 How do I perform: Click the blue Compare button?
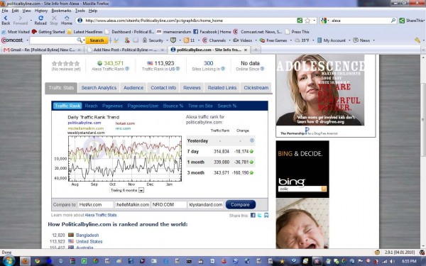click(241, 205)
